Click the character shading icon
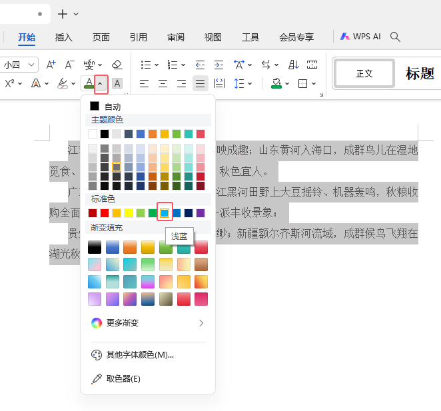441x411 pixels. coord(117,83)
